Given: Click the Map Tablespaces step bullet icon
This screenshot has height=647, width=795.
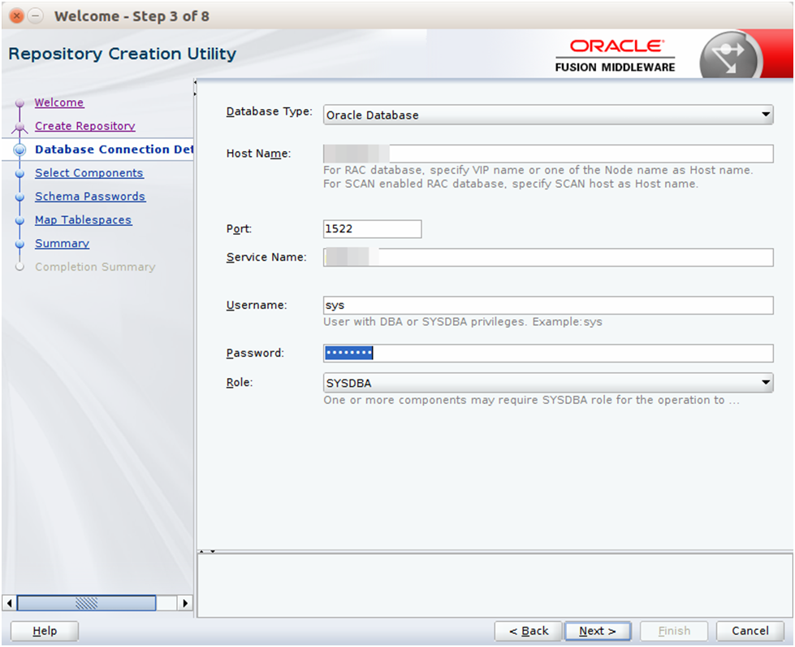Looking at the screenshot, I should click(19, 221).
